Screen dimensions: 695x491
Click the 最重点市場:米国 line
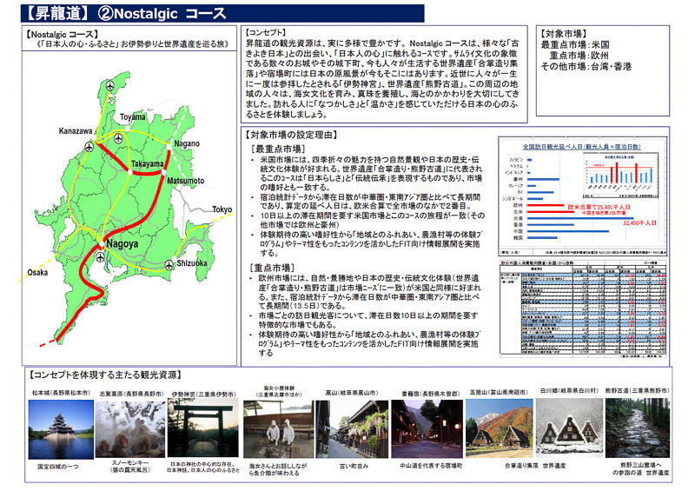(575, 45)
